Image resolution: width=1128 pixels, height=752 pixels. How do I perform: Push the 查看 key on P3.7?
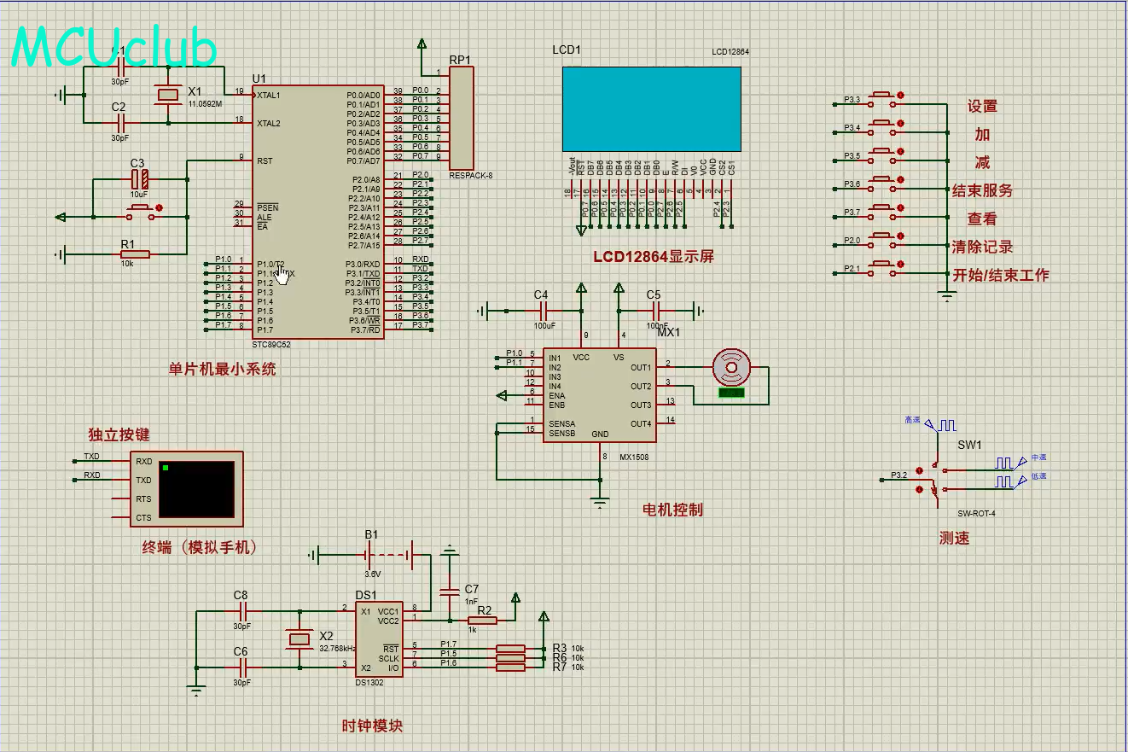point(881,213)
